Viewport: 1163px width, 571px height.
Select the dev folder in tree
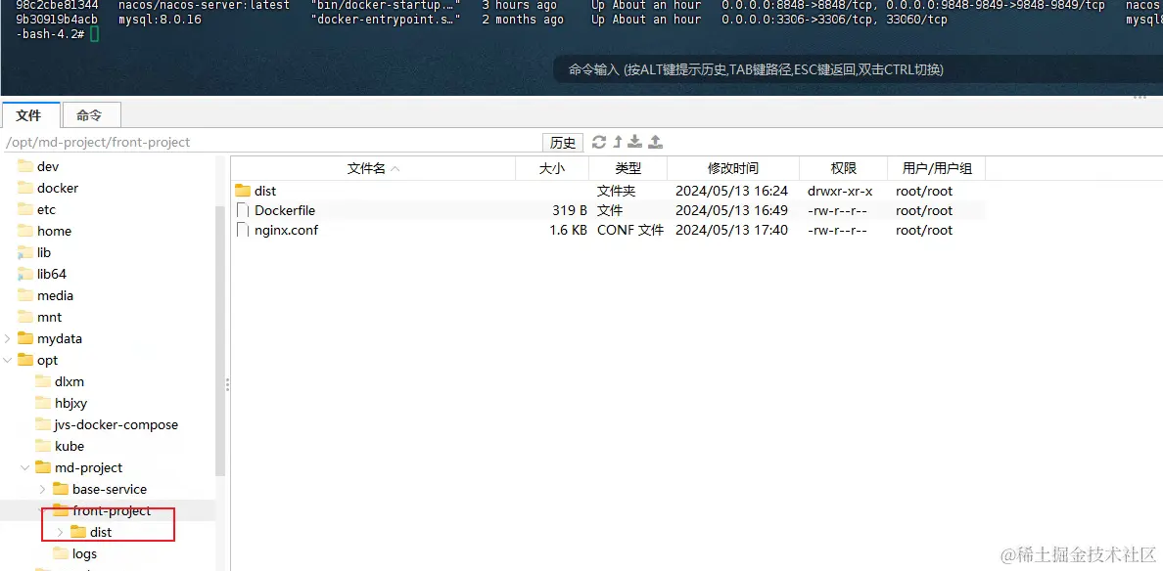pyautogui.click(x=47, y=166)
